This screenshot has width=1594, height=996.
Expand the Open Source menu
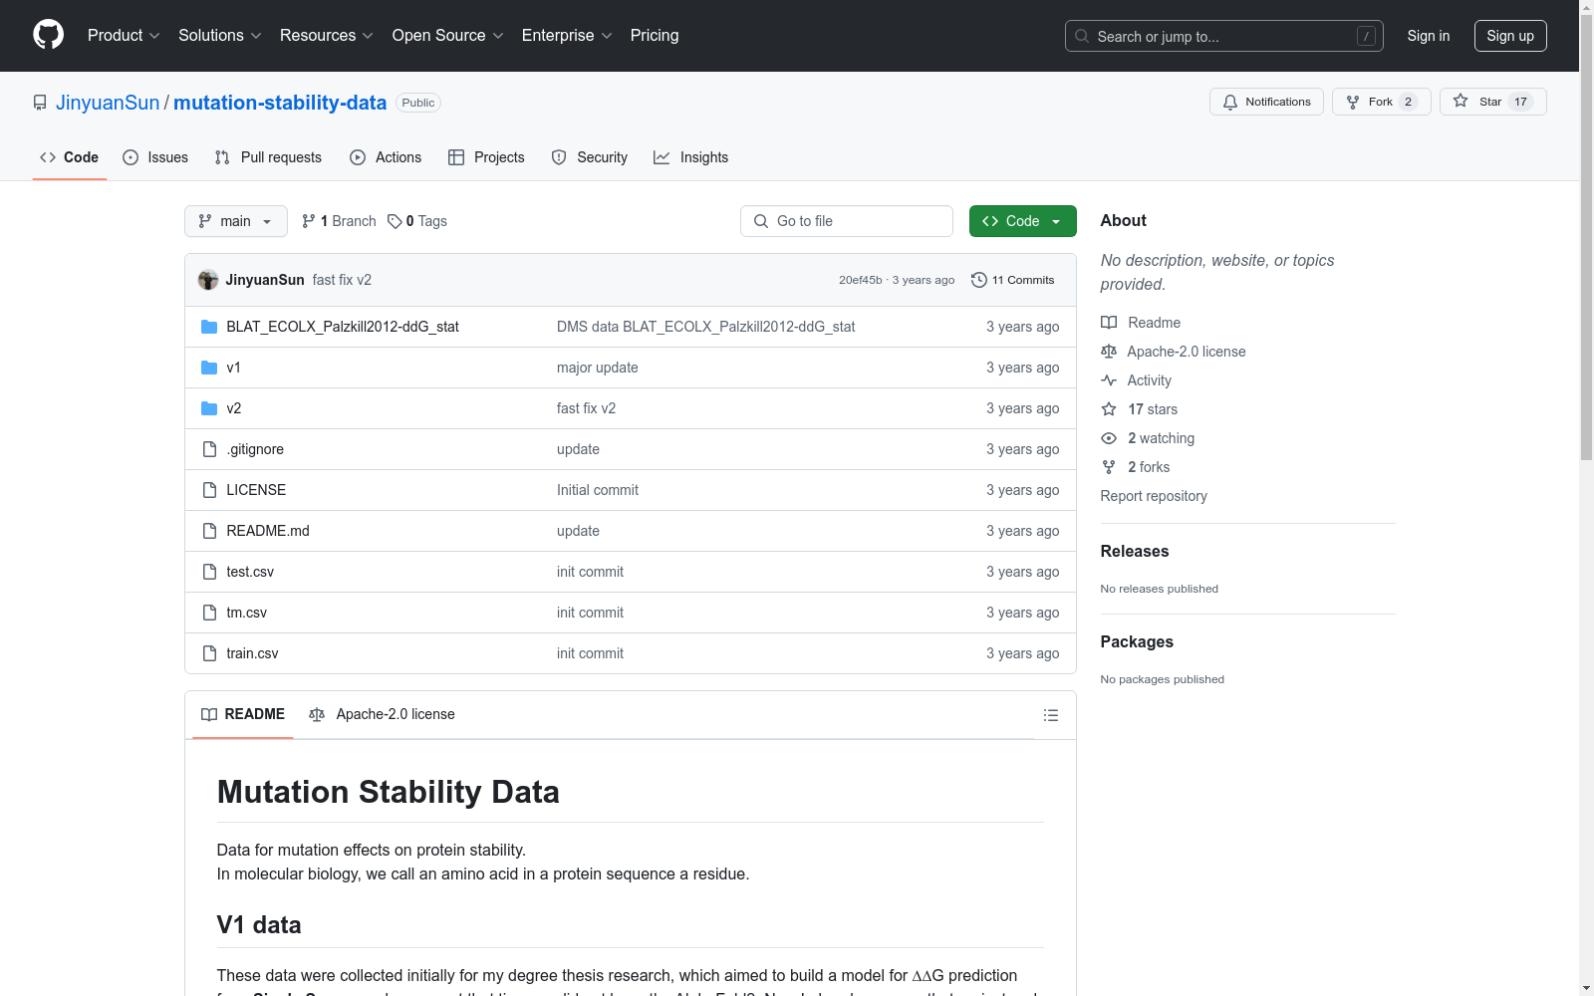[x=448, y=36]
